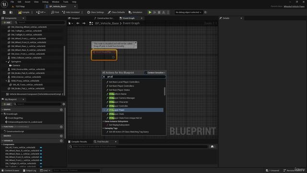Open the Edit menu
307x173 pixels.
[x=19, y=2]
